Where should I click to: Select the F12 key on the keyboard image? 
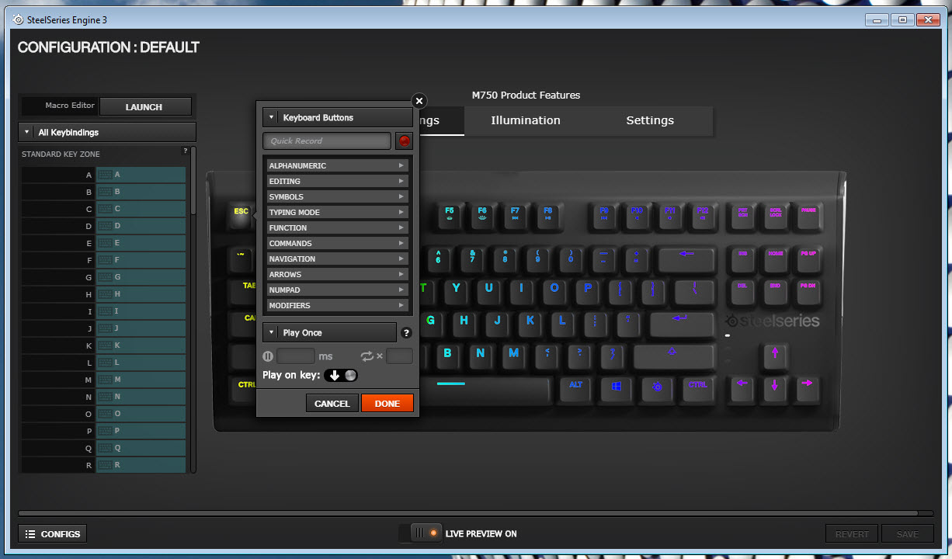702,217
